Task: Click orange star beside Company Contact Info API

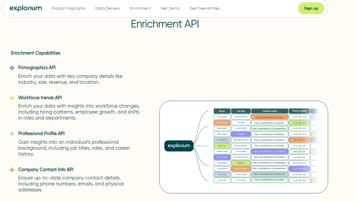Action: tap(12, 170)
